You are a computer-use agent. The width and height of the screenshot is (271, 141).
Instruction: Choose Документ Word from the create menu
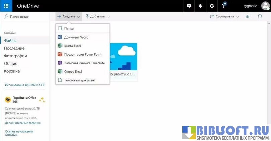tap(76, 37)
